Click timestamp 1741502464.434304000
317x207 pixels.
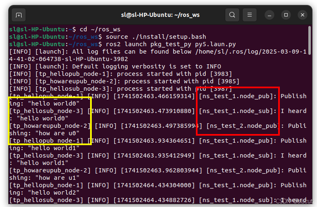coord(154,186)
